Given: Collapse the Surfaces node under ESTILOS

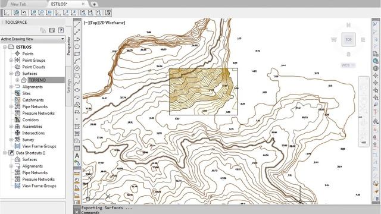Looking at the screenshot, I should [11, 73].
